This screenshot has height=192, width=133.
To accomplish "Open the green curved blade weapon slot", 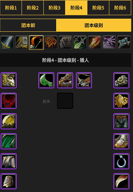I will pyautogui.click(x=46, y=80).
